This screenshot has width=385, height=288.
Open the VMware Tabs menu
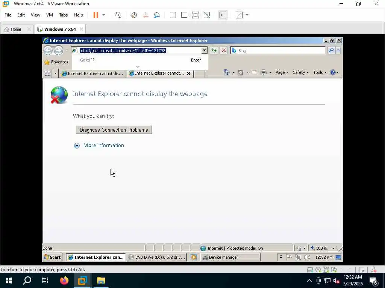[63, 15]
